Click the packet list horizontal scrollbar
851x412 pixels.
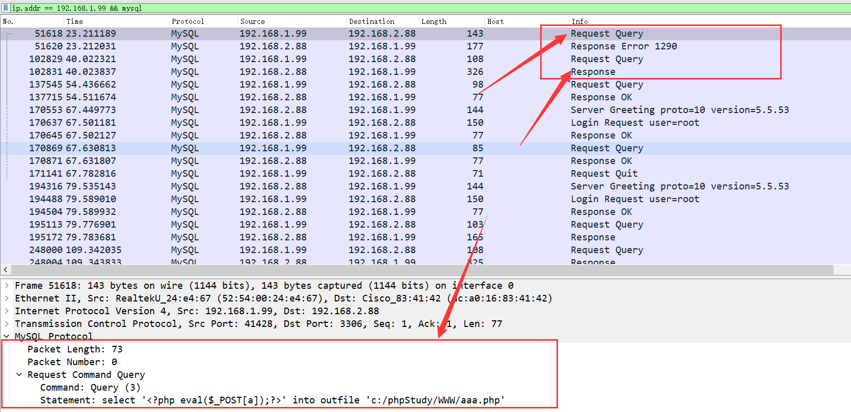pyautogui.click(x=422, y=269)
